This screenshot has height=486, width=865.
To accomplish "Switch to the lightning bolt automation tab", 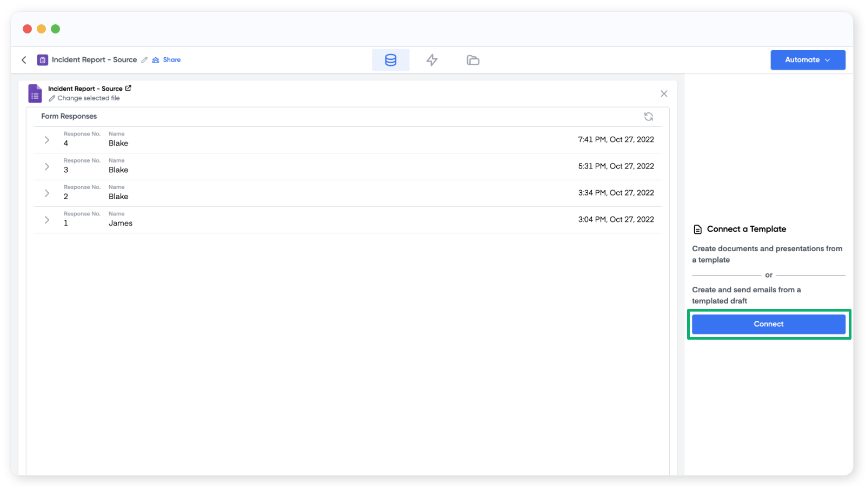I will 431,60.
